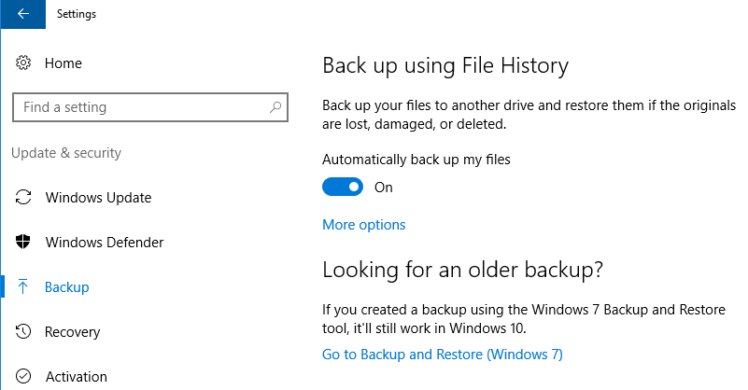Screen dimensions: 748x390
Task: Open the Activation settings page
Action: tap(77, 377)
